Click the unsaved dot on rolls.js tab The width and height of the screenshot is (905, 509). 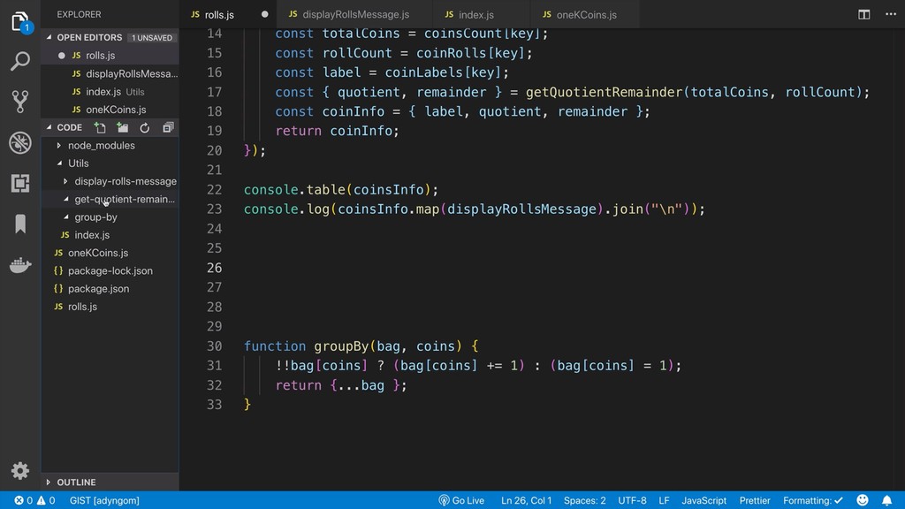click(x=265, y=14)
